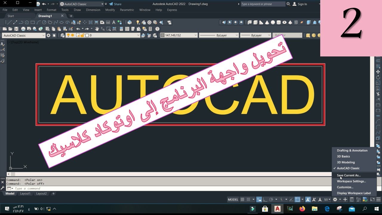Activate the Pan hand tool
382x215 pixels.
click(98, 29)
